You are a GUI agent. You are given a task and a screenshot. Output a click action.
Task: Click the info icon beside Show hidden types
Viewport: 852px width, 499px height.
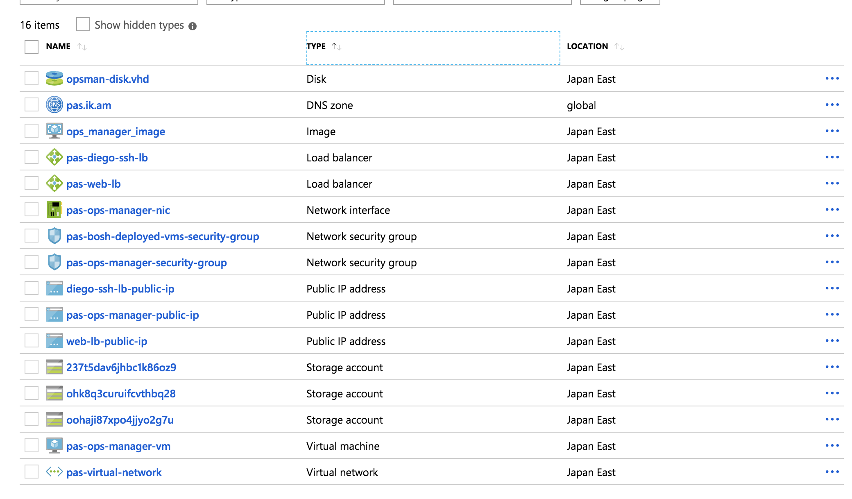pyautogui.click(x=193, y=26)
